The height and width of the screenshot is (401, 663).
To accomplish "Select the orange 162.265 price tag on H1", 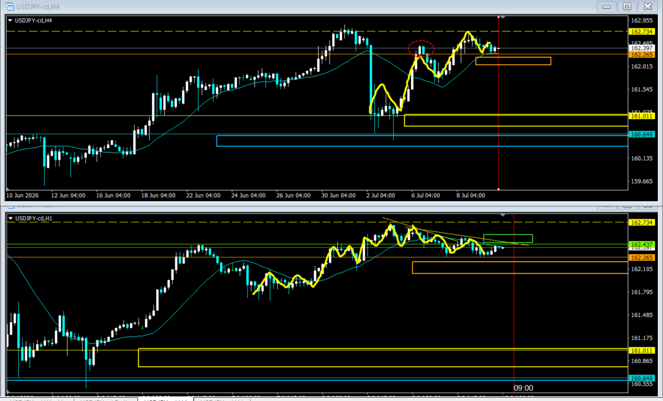I will click(642, 258).
